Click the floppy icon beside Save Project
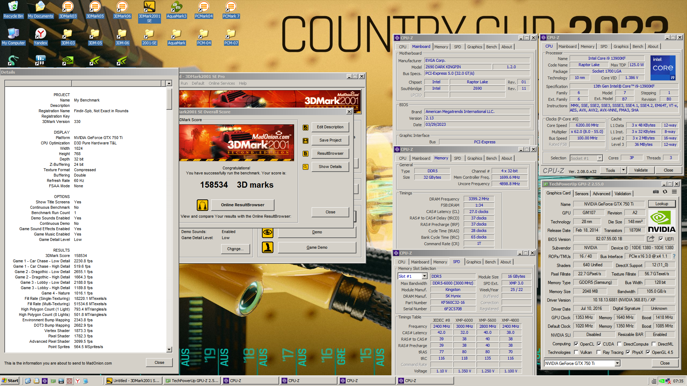 click(x=306, y=140)
